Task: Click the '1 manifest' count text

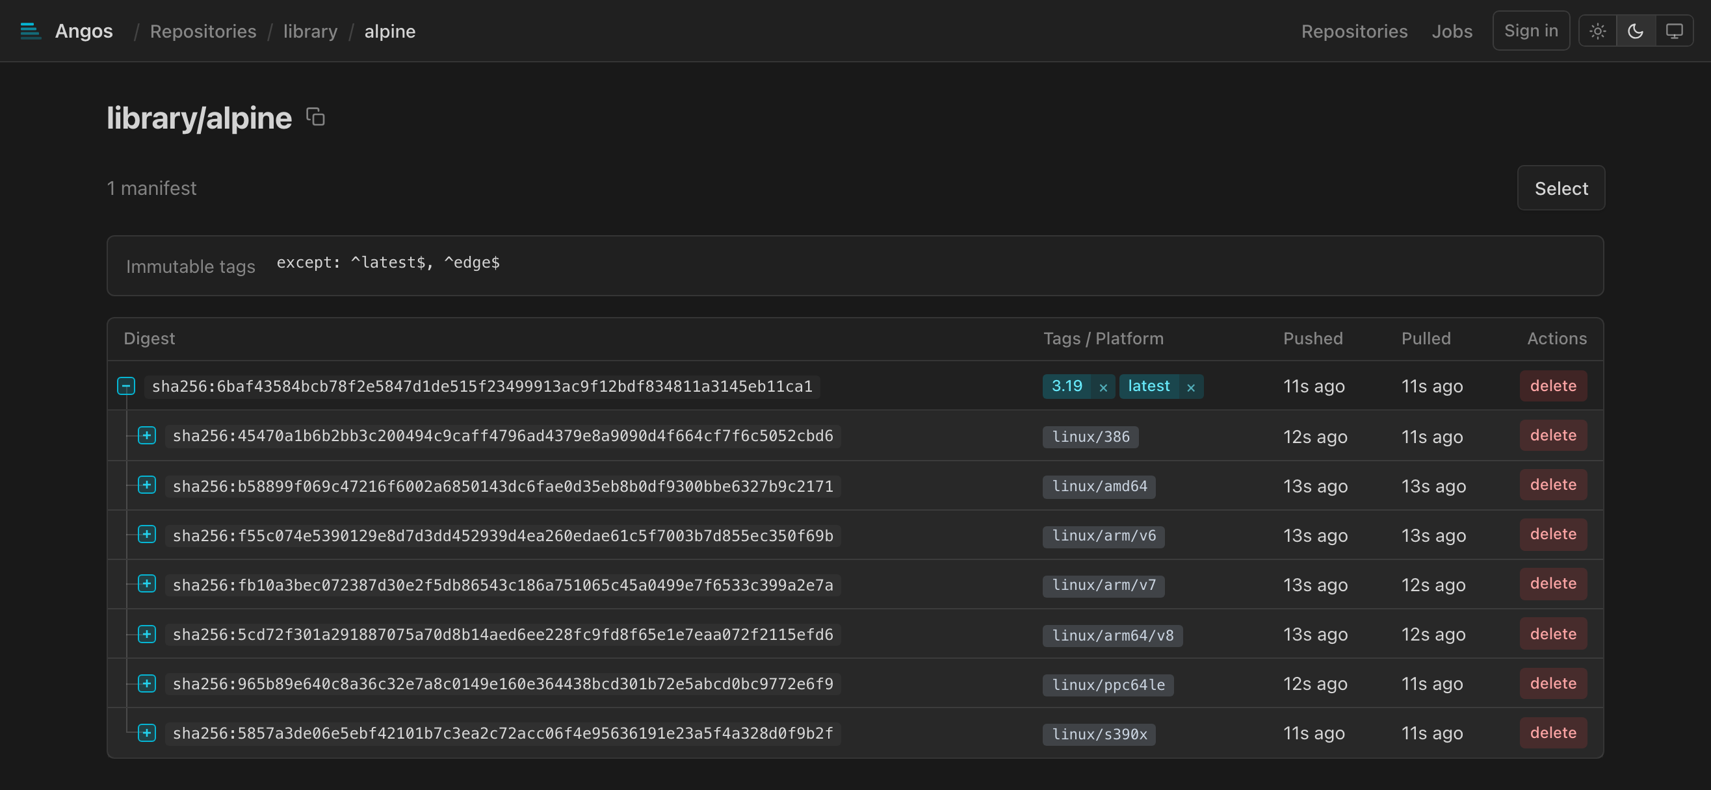Action: point(151,188)
